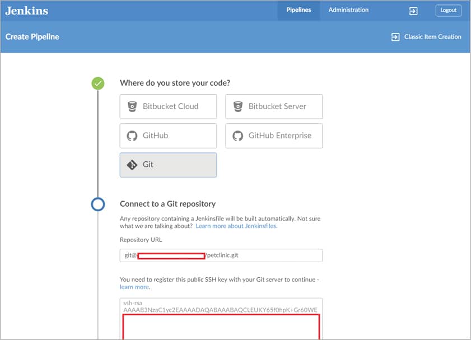
Task: Open the learn more SSH key link
Action: click(x=134, y=287)
